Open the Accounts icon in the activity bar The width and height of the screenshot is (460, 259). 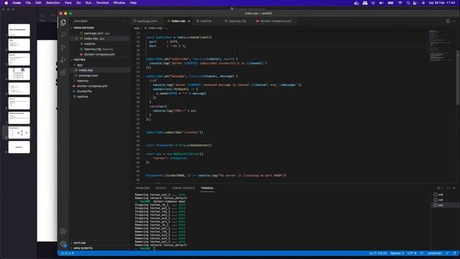click(63, 232)
